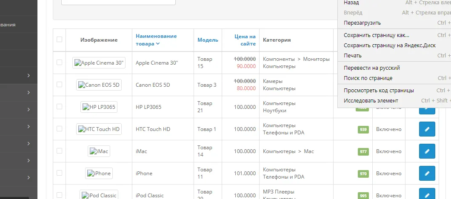The height and width of the screenshot is (199, 451).
Task: Click the Включено status in the iPhone row
Action: [388, 173]
